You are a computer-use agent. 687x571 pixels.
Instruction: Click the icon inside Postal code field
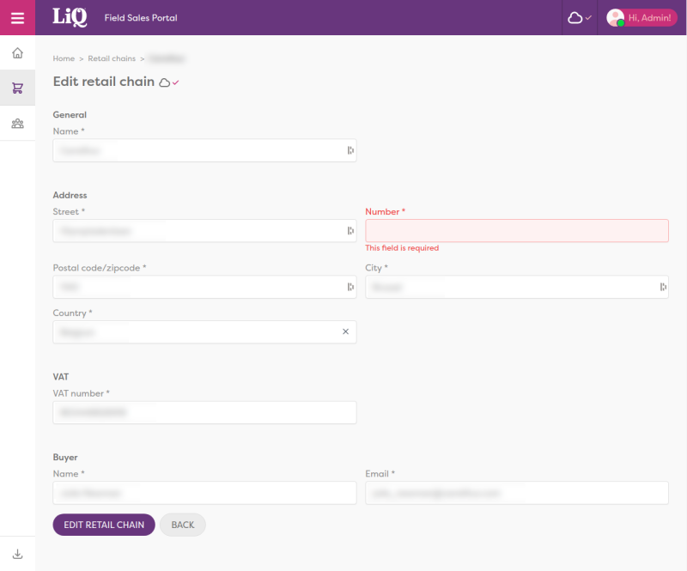350,288
